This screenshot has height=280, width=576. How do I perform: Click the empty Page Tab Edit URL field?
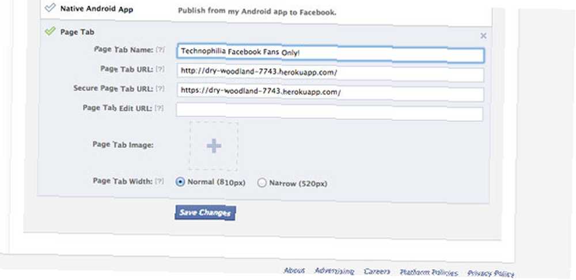[x=329, y=113]
